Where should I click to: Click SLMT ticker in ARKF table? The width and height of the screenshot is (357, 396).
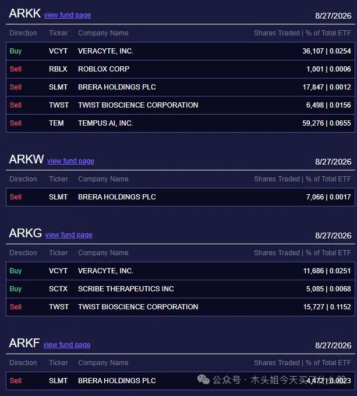click(58, 381)
